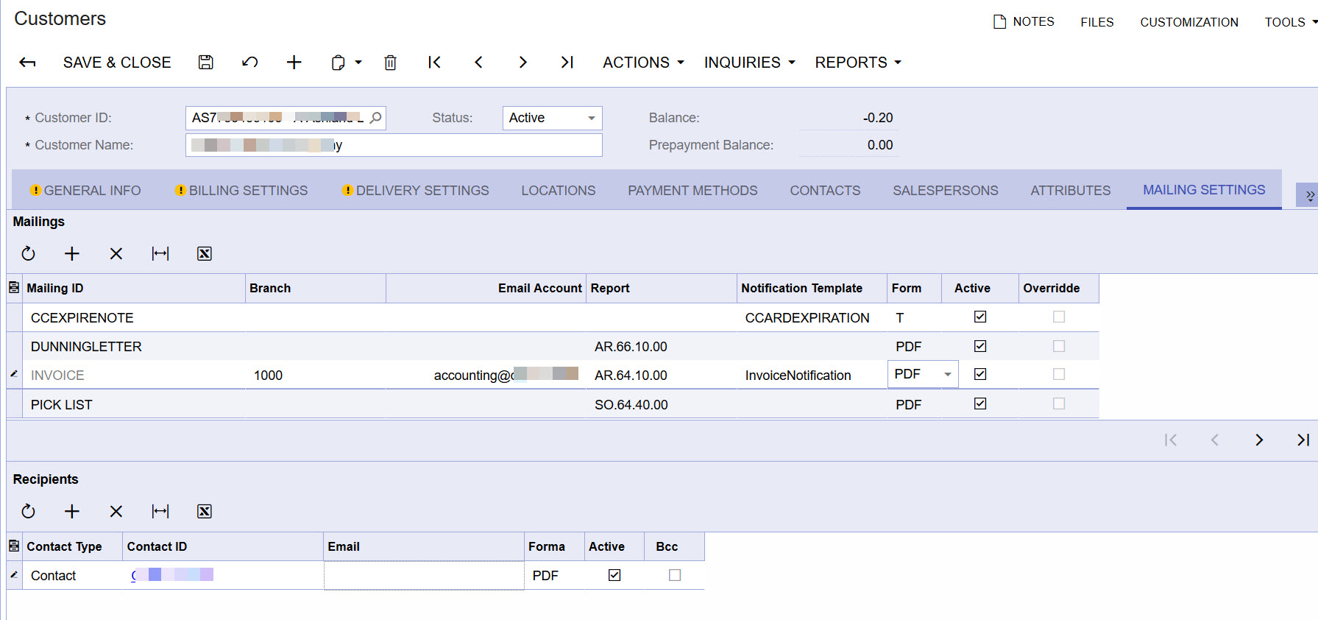
Task: Open NOTES for this customer
Action: click(1024, 22)
